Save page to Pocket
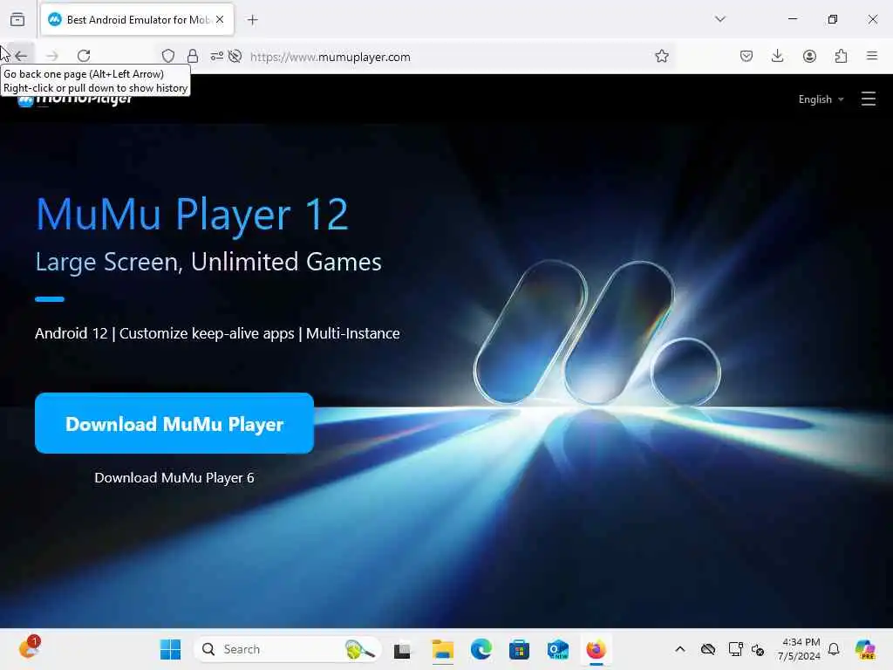 click(x=746, y=56)
